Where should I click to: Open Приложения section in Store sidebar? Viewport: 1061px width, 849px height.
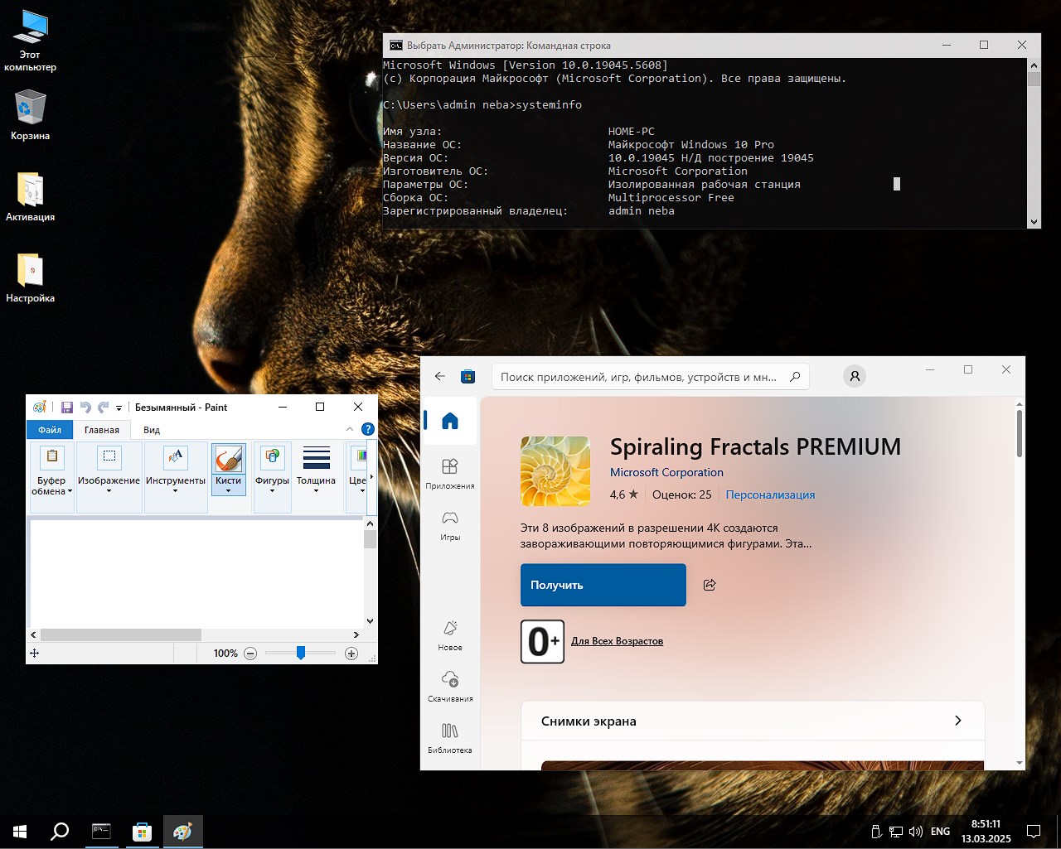[450, 474]
